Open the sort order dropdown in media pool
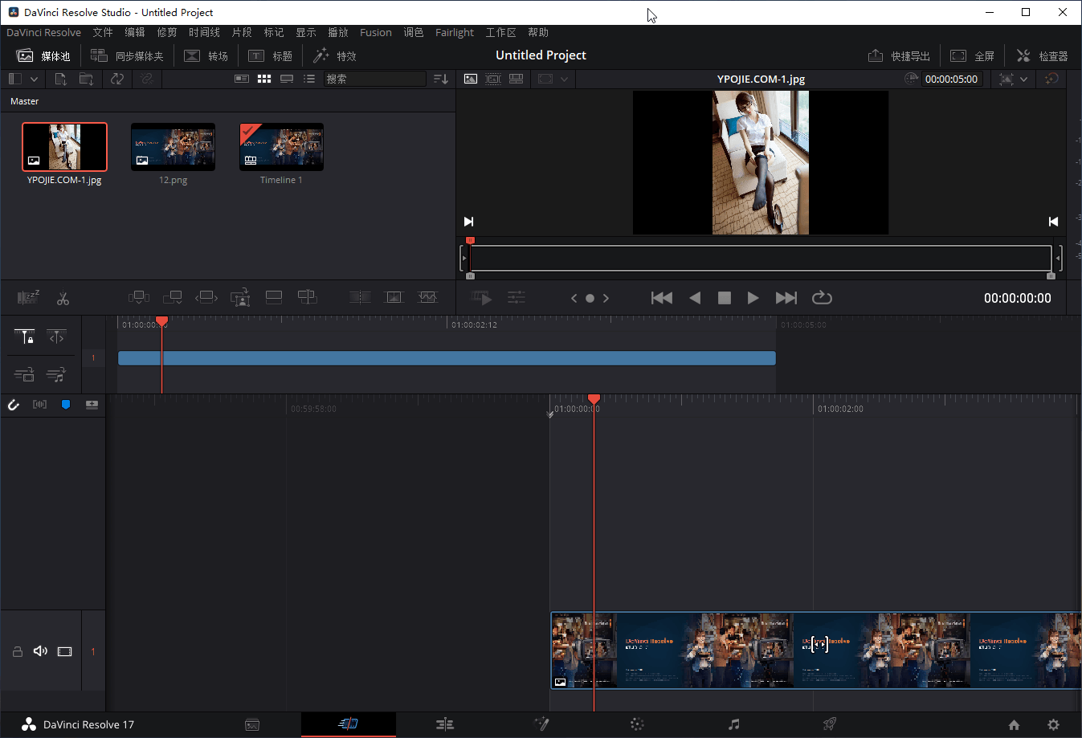 click(440, 79)
